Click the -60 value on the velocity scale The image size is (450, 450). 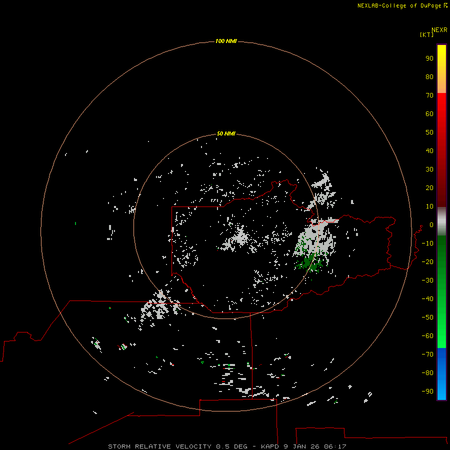(427, 336)
